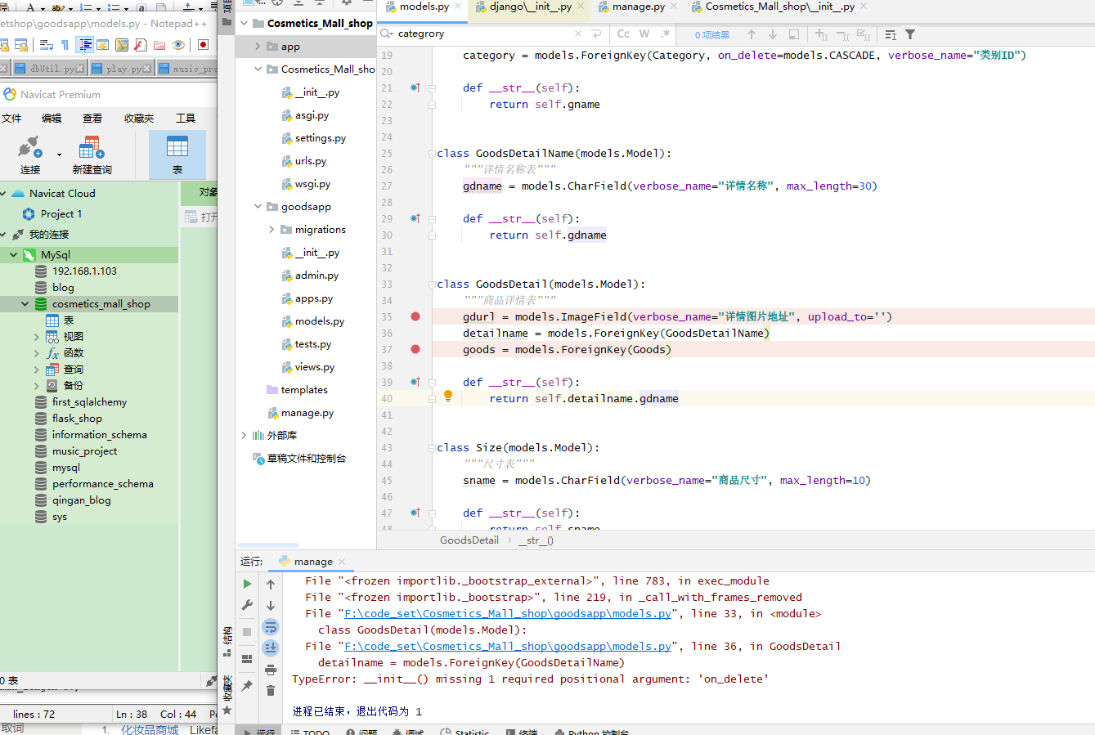Clear the search field with its X icon
The height and width of the screenshot is (735, 1095).
578,34
